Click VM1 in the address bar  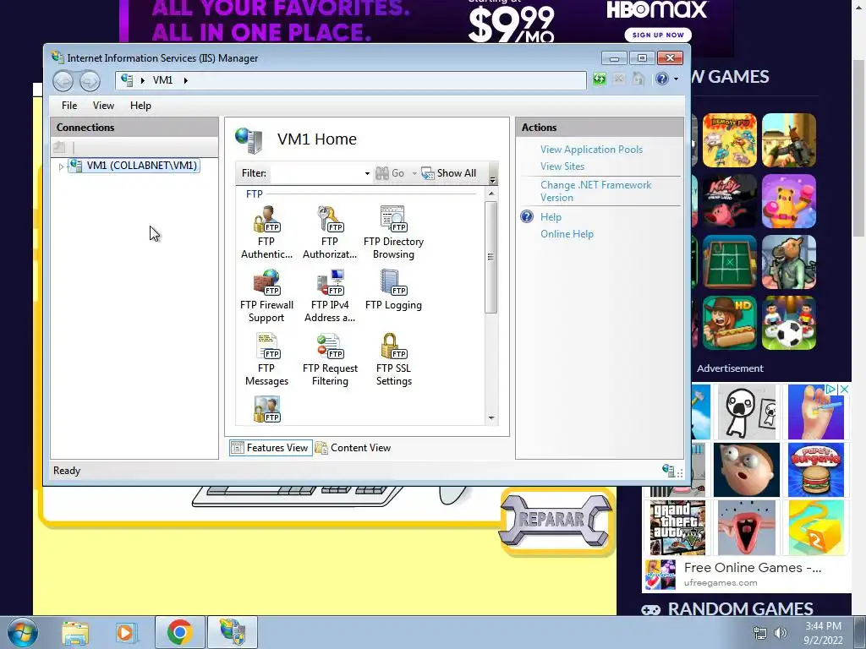[162, 80]
